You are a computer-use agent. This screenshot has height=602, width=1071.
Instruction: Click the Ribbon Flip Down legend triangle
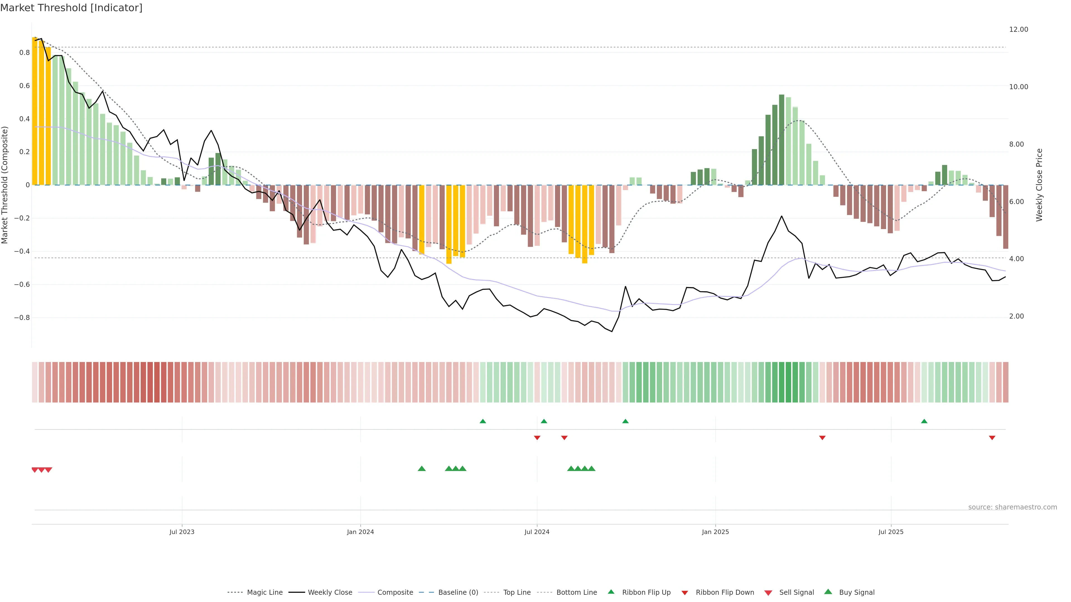pos(685,593)
